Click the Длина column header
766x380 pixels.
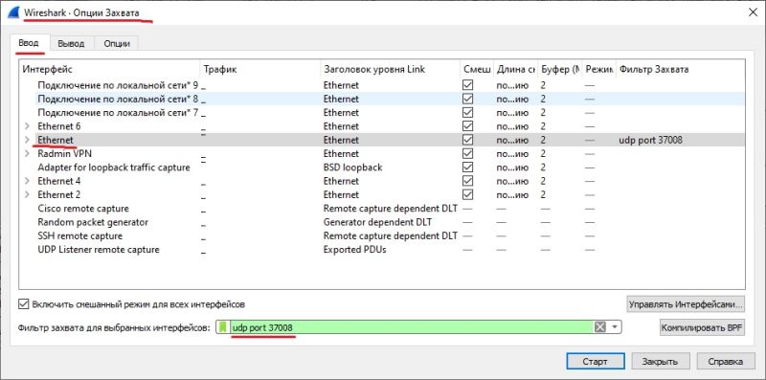pyautogui.click(x=516, y=69)
